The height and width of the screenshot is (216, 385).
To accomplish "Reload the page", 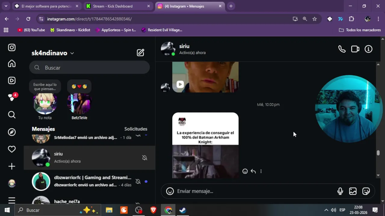I will 28,19.
